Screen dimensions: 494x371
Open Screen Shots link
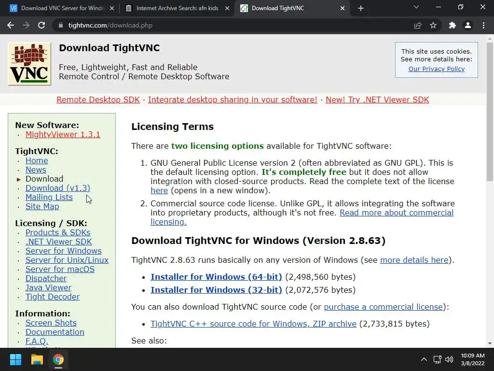(51, 323)
